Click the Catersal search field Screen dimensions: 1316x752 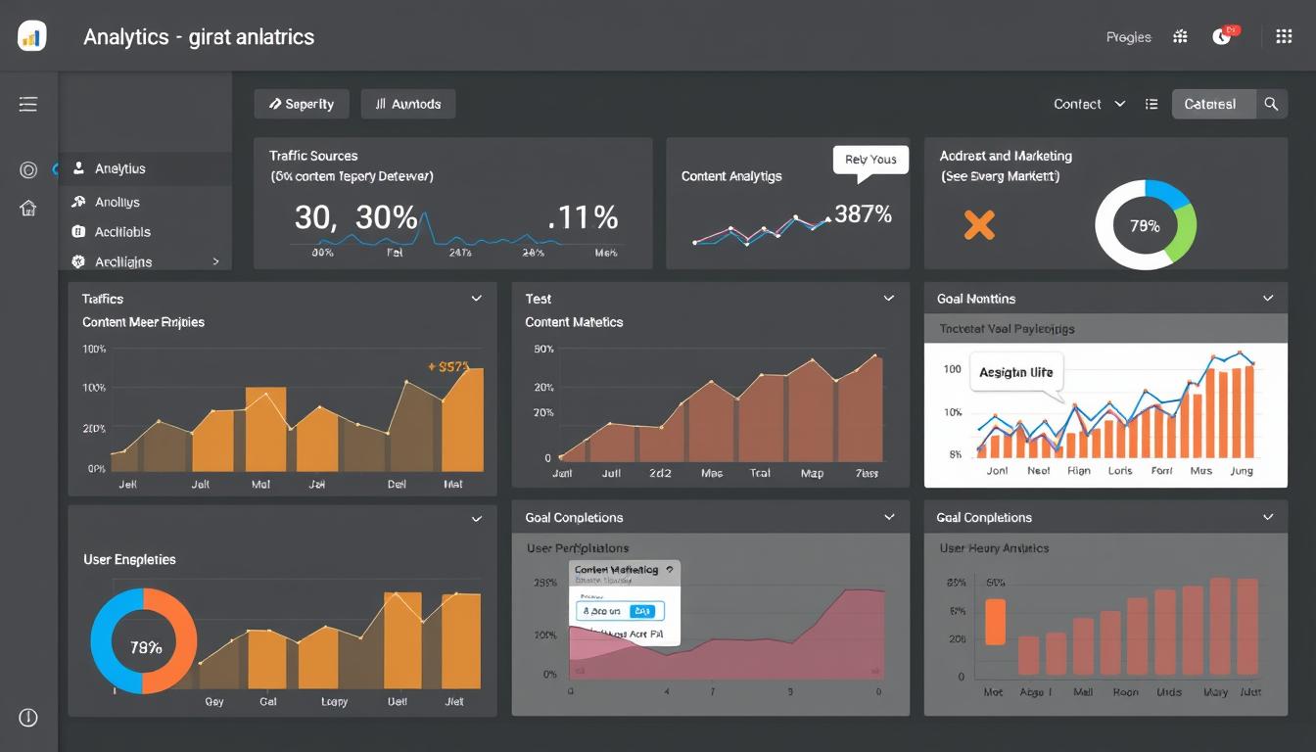1214,104
